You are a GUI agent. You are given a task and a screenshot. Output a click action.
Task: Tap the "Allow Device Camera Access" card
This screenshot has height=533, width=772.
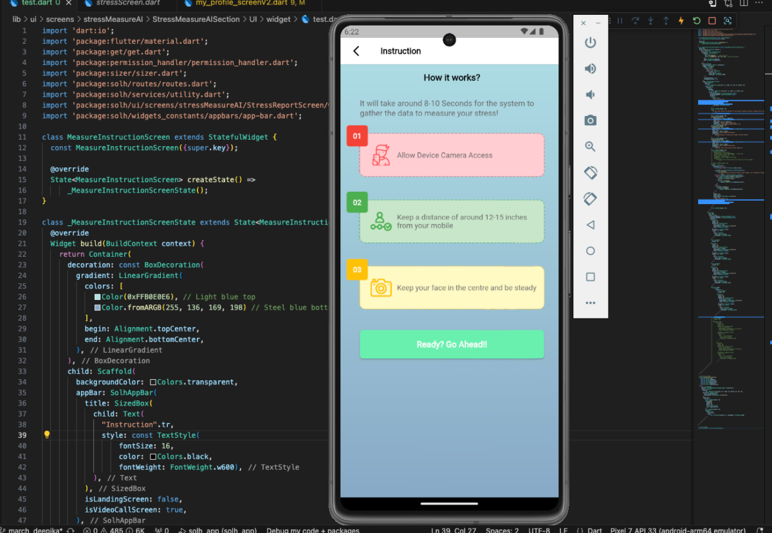click(452, 155)
